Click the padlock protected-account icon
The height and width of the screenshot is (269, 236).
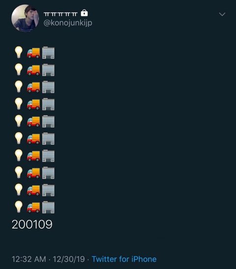(x=84, y=13)
